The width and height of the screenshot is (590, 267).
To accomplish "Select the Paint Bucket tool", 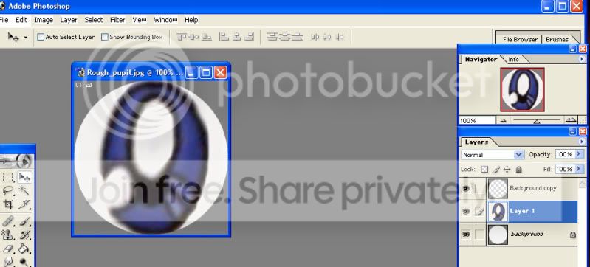I will 24,249.
